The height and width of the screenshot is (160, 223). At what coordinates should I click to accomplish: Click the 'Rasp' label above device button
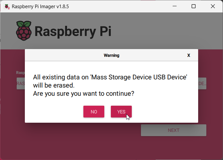point(21,73)
